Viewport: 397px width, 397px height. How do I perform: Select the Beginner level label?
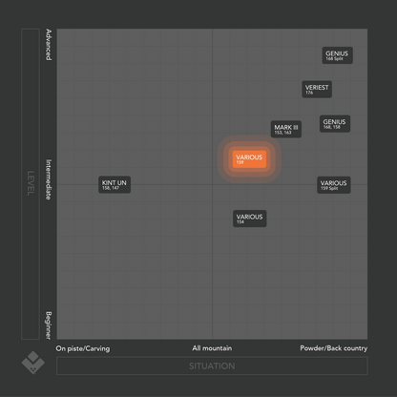pos(49,325)
